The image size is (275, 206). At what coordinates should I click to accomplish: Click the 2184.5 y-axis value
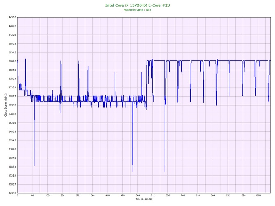[12, 149]
